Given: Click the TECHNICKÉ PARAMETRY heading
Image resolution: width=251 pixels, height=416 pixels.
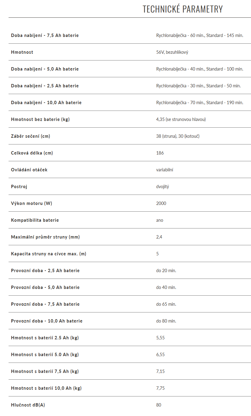Looking at the screenshot, I should tap(183, 9).
